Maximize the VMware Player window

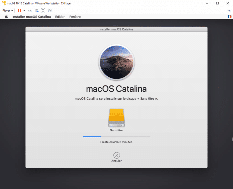(217, 3)
